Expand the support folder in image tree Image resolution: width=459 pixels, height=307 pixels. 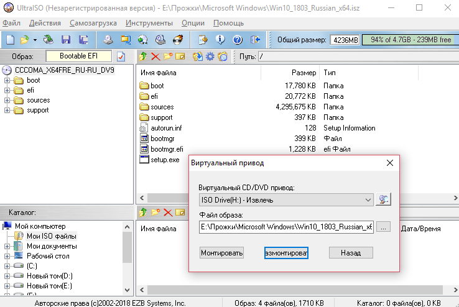7,110
